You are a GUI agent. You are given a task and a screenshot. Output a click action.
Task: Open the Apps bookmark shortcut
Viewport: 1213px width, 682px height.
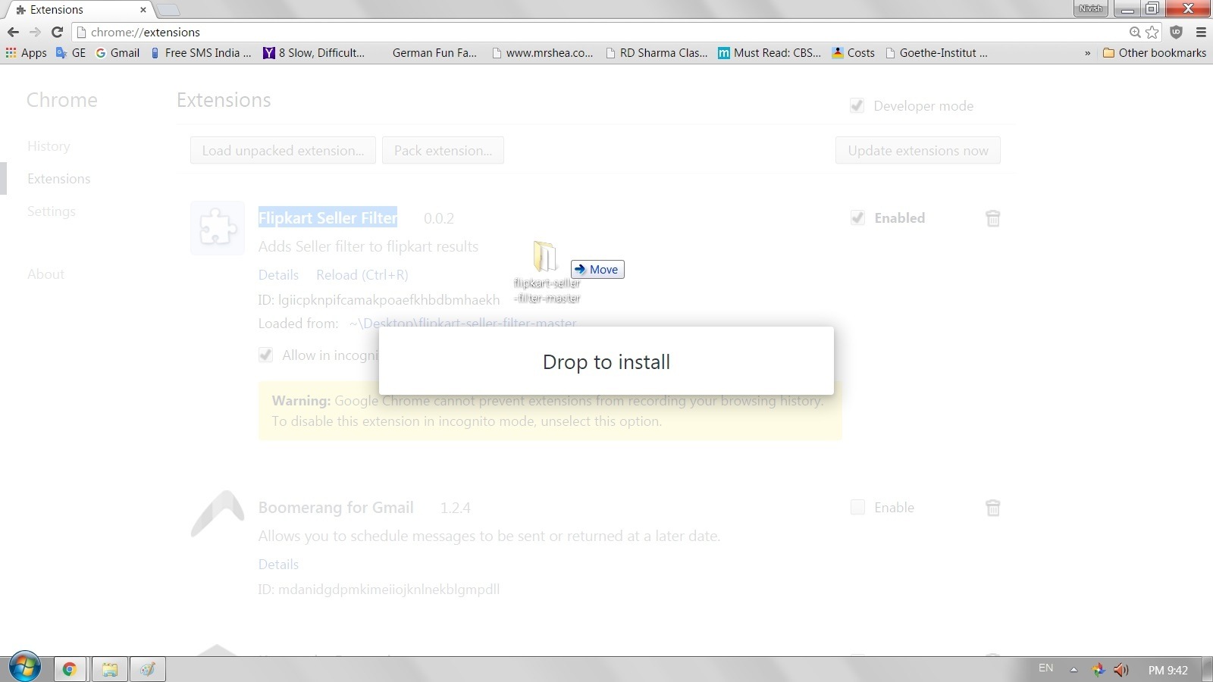click(x=26, y=53)
